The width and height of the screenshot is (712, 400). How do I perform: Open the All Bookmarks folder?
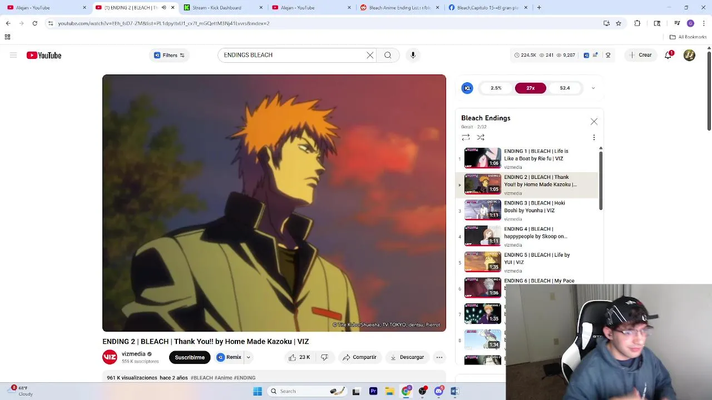click(x=688, y=37)
